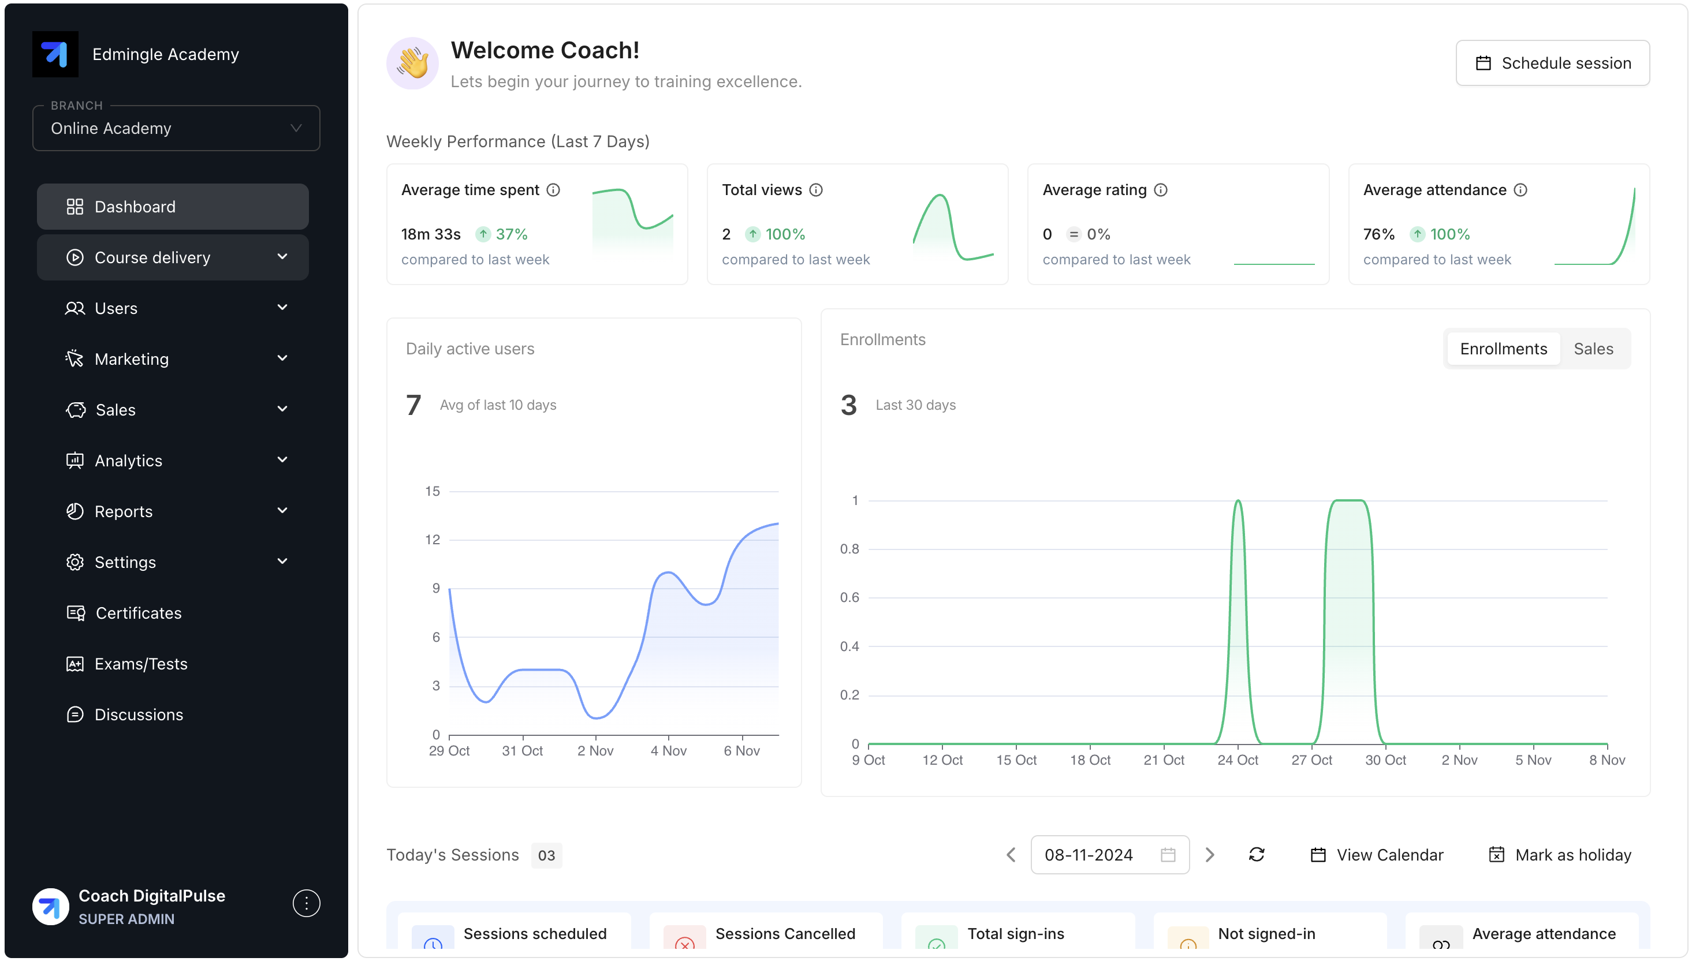
Task: Go to next day using right arrow
Action: pos(1209,854)
